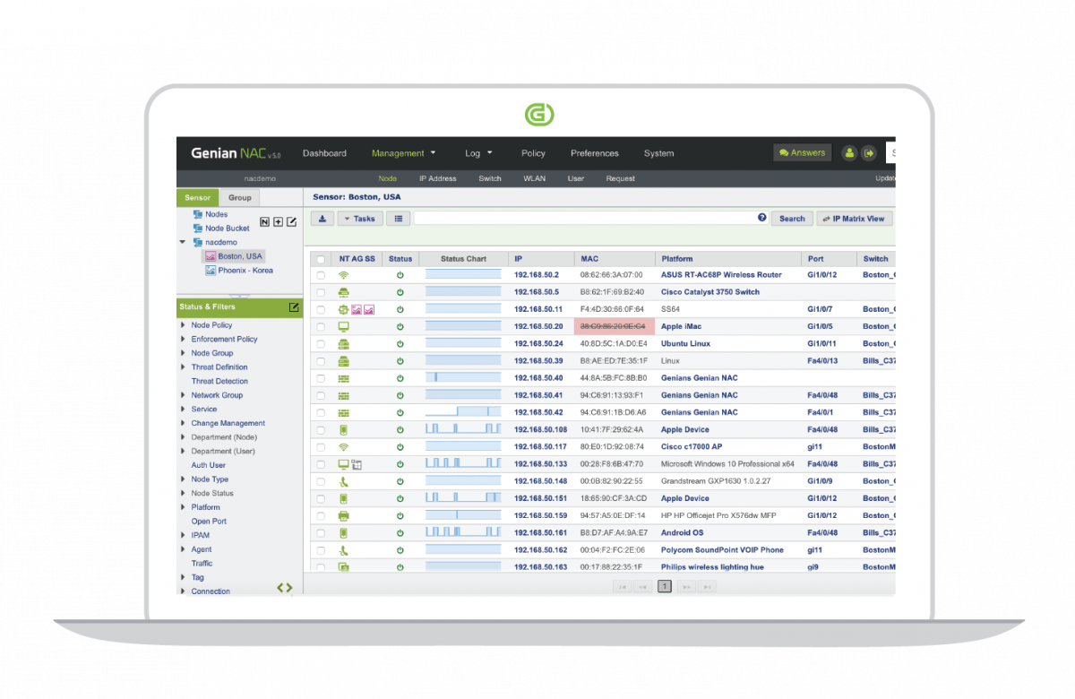
Task: Click status chart for 192.168.50.108
Action: [463, 429]
